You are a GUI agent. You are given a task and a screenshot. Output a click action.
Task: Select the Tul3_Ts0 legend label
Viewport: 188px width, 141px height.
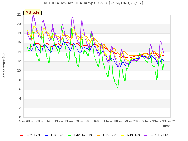click(x=133, y=135)
